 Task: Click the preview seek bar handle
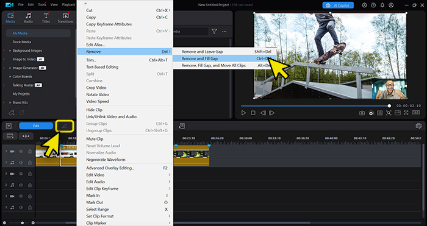point(389,106)
